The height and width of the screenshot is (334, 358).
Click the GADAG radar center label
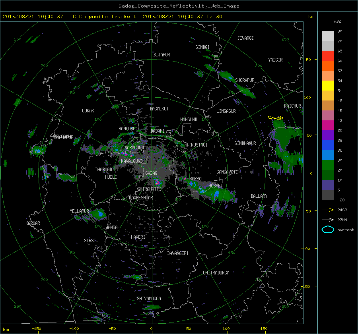tap(151, 173)
